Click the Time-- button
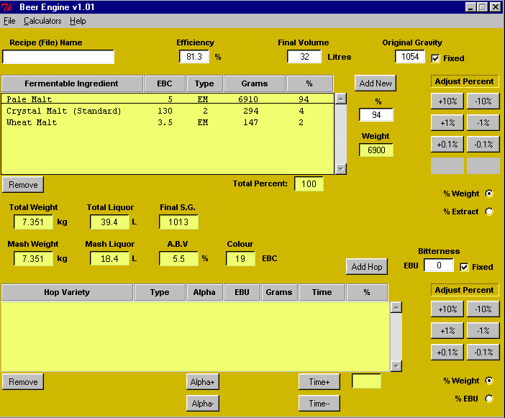505x418 pixels. [319, 403]
